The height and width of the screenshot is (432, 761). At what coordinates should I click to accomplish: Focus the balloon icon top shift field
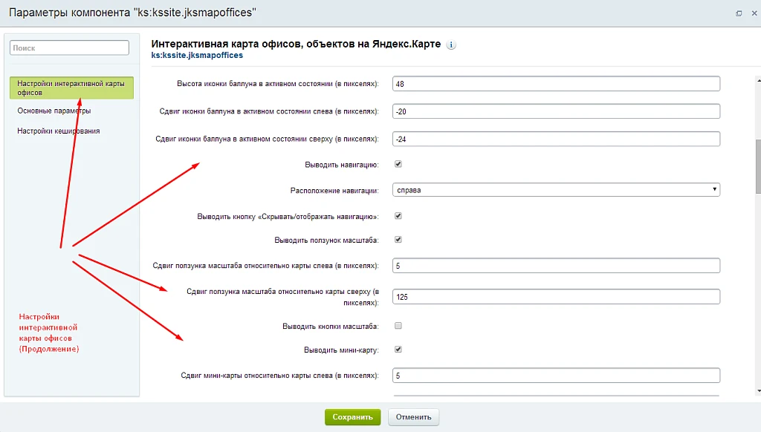[556, 139]
